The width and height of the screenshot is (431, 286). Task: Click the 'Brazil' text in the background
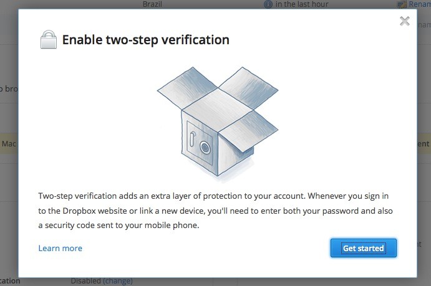(x=152, y=4)
